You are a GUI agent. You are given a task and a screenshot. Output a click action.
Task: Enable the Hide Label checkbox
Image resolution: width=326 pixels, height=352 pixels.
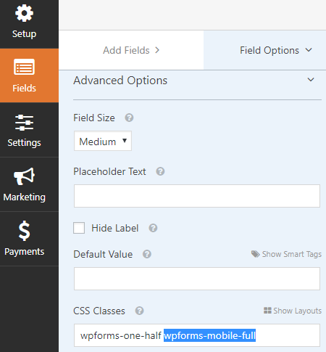coord(79,228)
